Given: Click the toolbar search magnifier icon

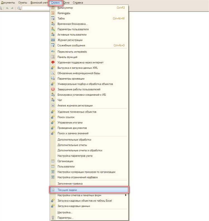Looking at the screenshot, I should [19, 8].
